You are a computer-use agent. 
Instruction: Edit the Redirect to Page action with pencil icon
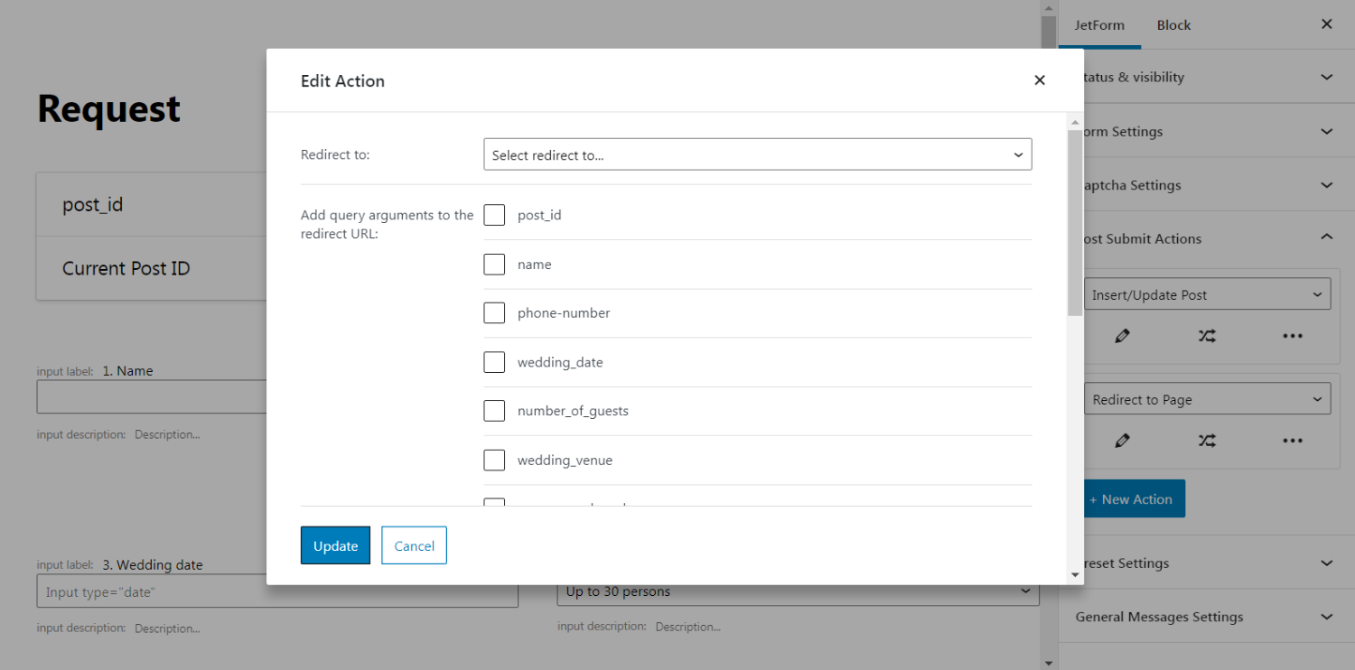point(1122,441)
